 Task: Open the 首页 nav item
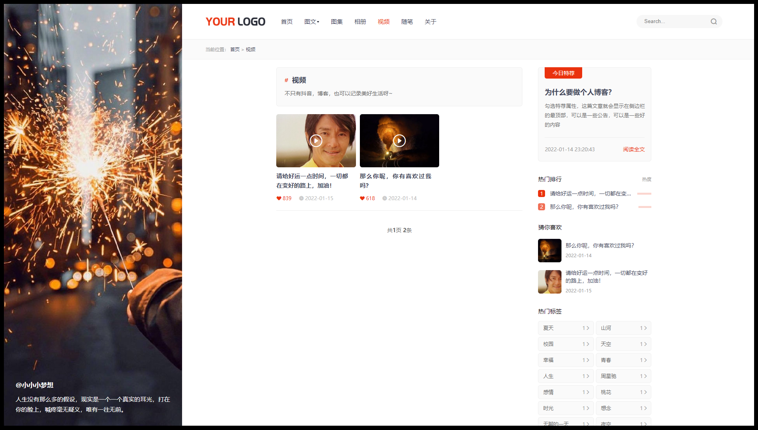point(287,21)
